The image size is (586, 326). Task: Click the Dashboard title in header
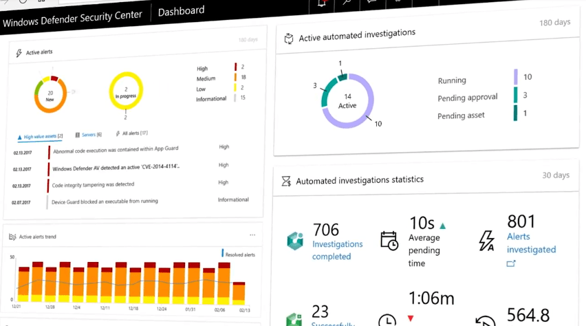(182, 11)
